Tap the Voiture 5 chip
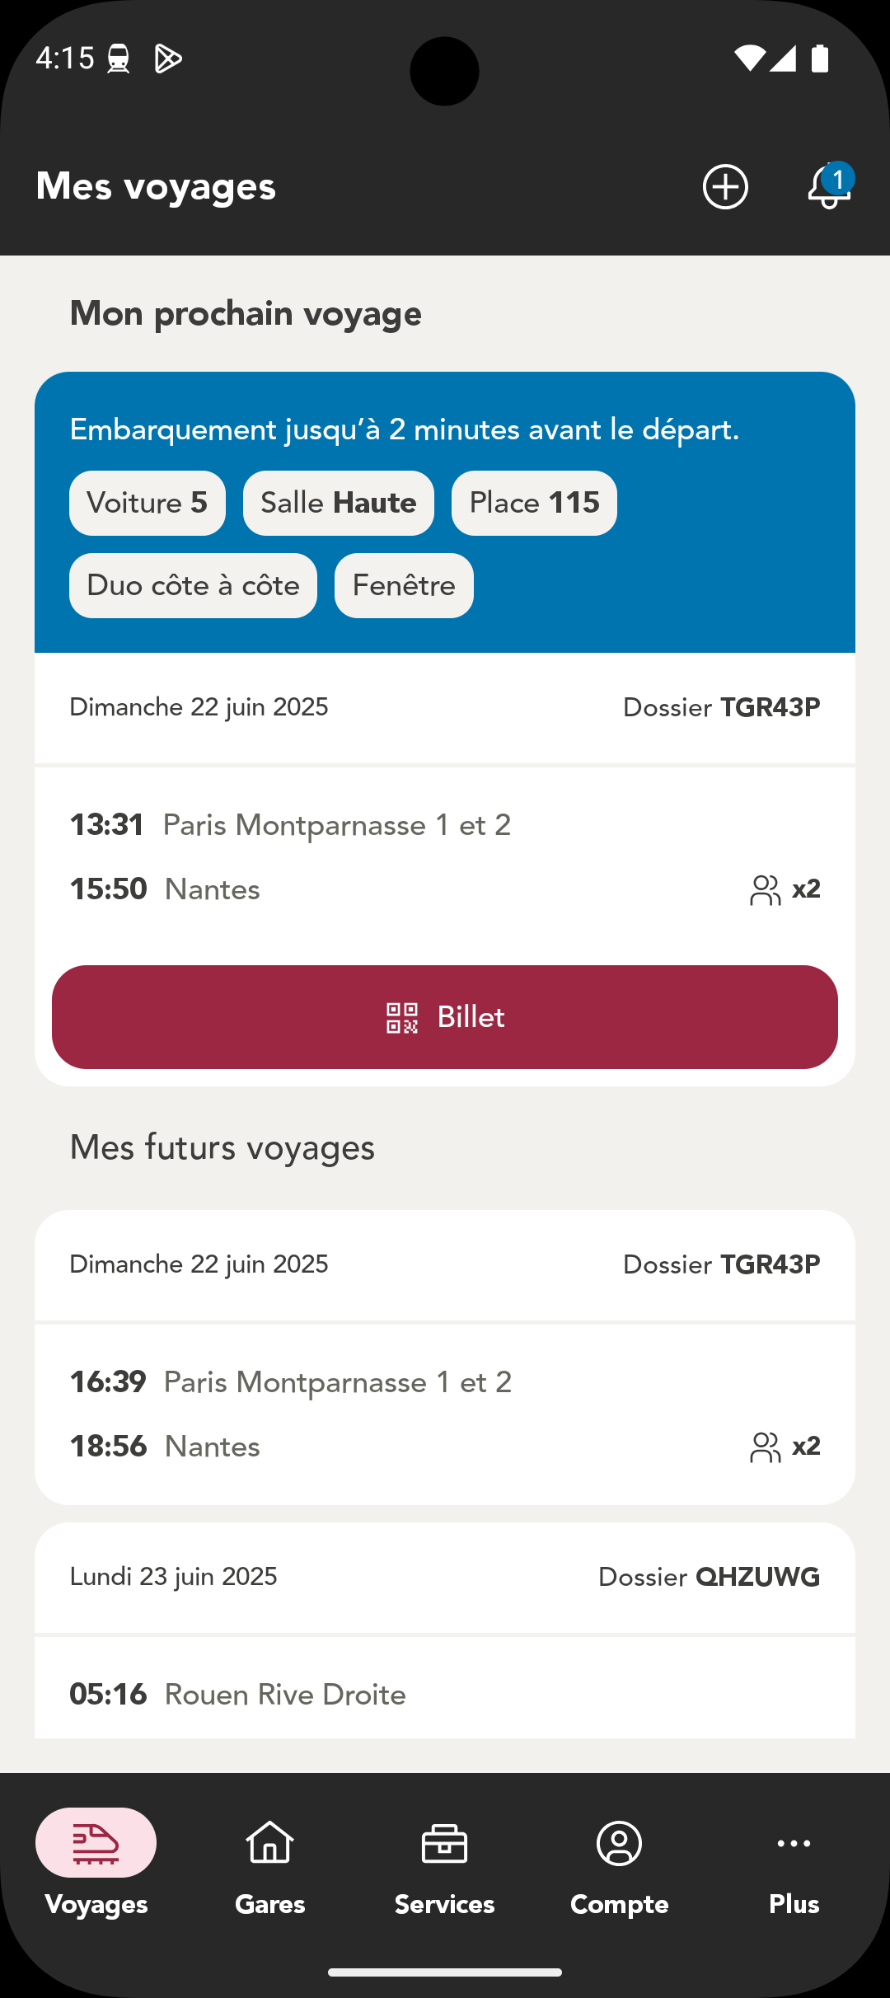This screenshot has width=890, height=1998. [x=148, y=503]
